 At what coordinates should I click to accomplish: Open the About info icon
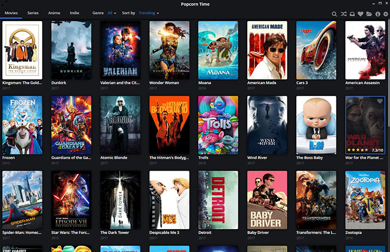378,14
